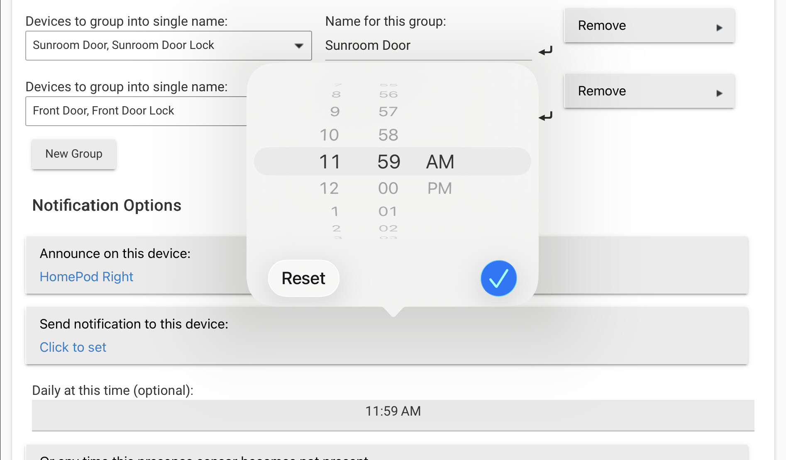Open Front Door devices dropdown

coord(136,111)
